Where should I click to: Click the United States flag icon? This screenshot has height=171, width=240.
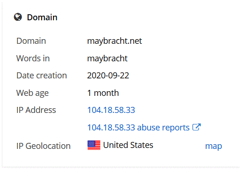[x=94, y=145]
